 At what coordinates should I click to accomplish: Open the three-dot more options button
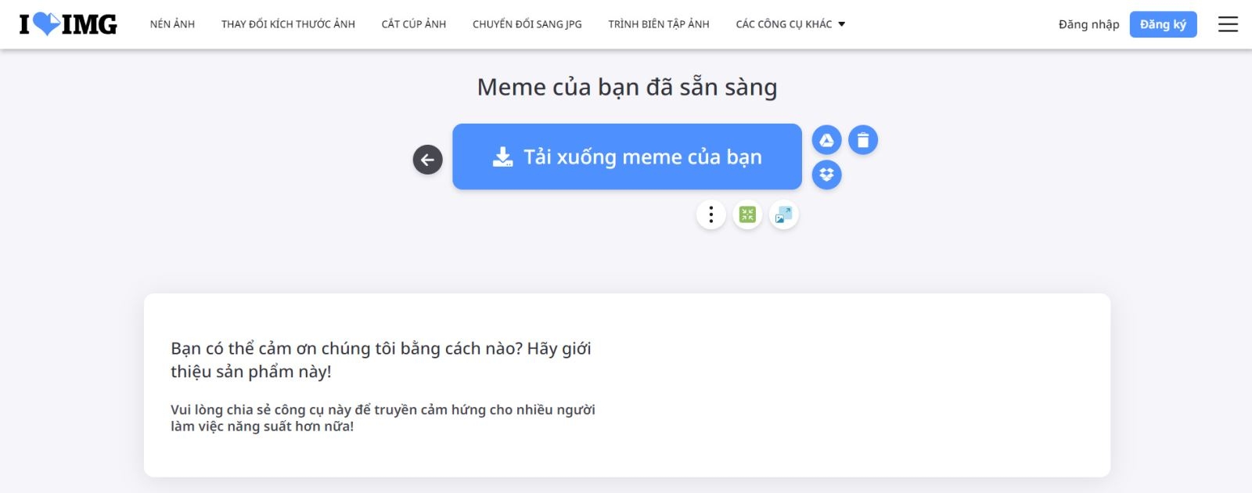(711, 214)
